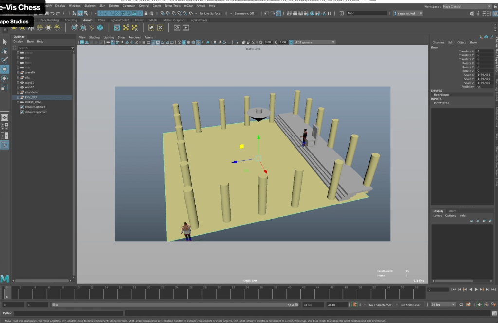The height and width of the screenshot is (323, 498).
Task: Open the Renderer panel menu
Action: pyautogui.click(x=134, y=37)
